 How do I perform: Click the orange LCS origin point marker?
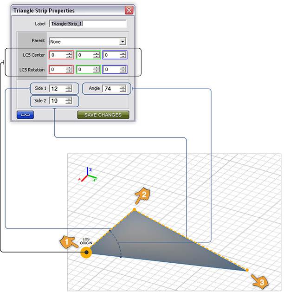pyautogui.click(x=86, y=253)
